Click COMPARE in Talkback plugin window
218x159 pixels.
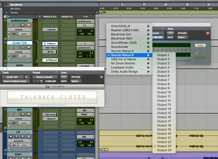(x=51, y=81)
